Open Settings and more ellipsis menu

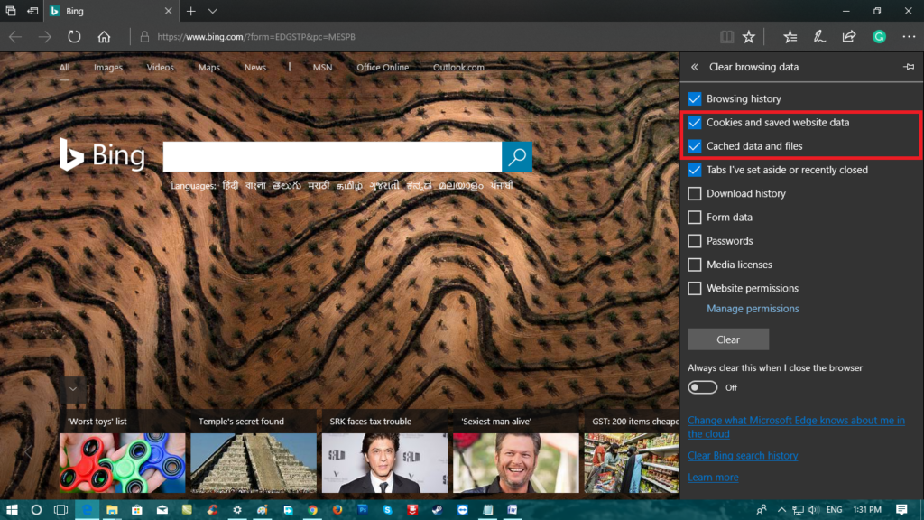pos(909,36)
